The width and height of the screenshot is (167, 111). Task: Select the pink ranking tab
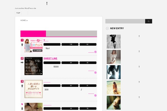[33, 34]
